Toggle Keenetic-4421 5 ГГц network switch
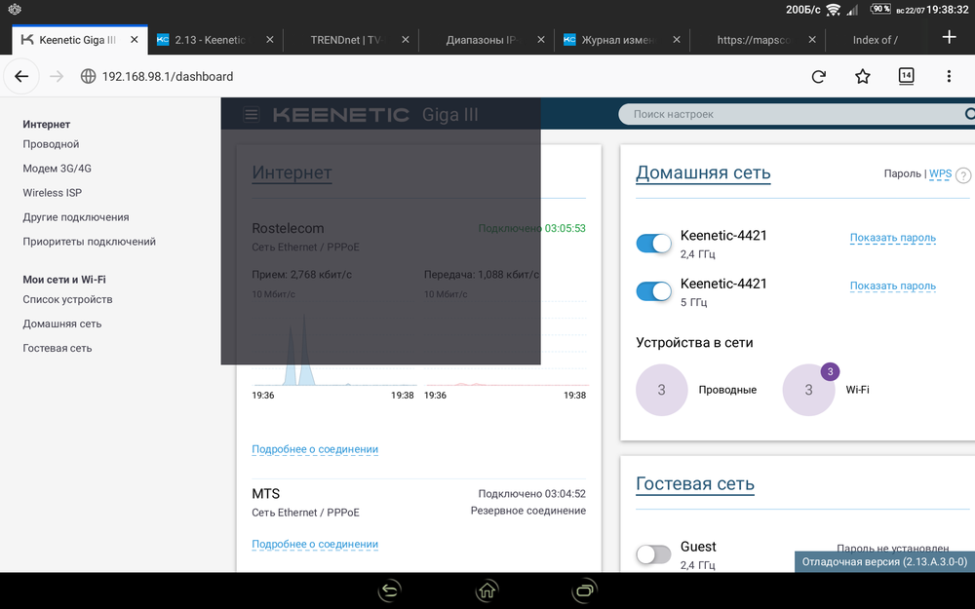 [x=653, y=290]
